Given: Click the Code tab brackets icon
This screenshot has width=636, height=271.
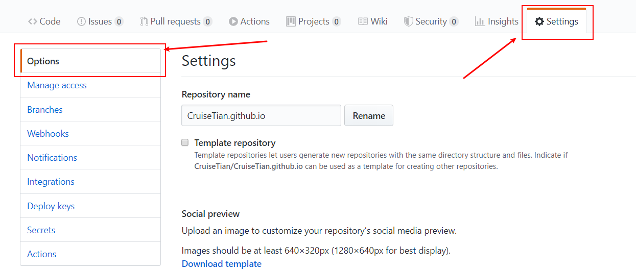Looking at the screenshot, I should pos(33,21).
